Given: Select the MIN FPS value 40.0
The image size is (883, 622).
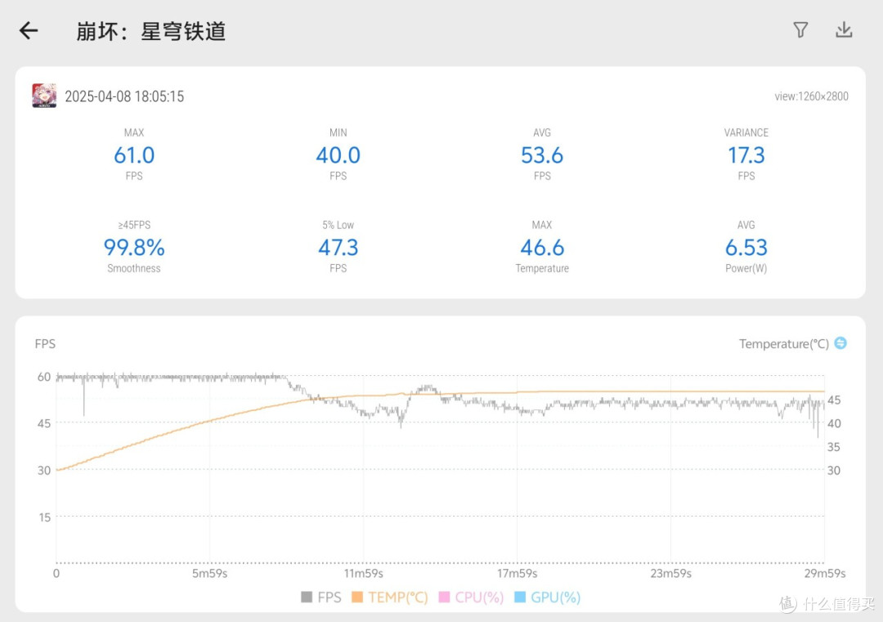Looking at the screenshot, I should (338, 154).
